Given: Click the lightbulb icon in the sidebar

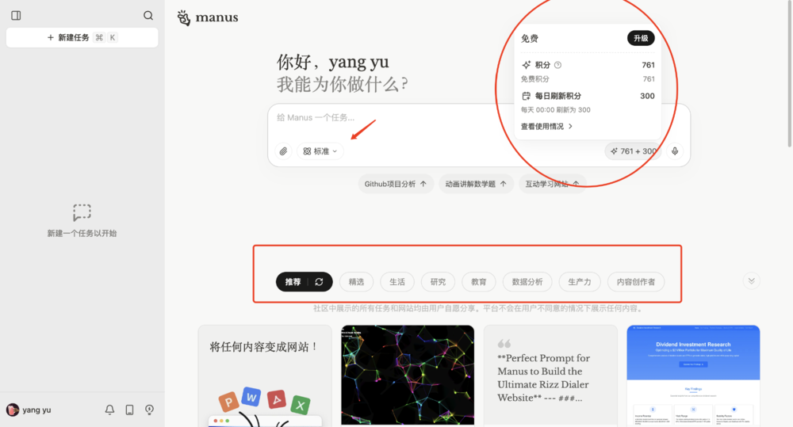Looking at the screenshot, I should click(x=149, y=410).
